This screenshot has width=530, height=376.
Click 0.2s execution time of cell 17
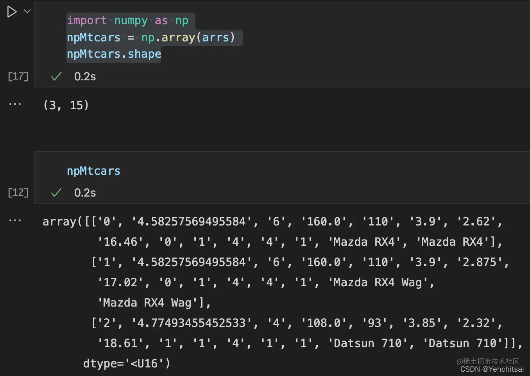coord(85,76)
